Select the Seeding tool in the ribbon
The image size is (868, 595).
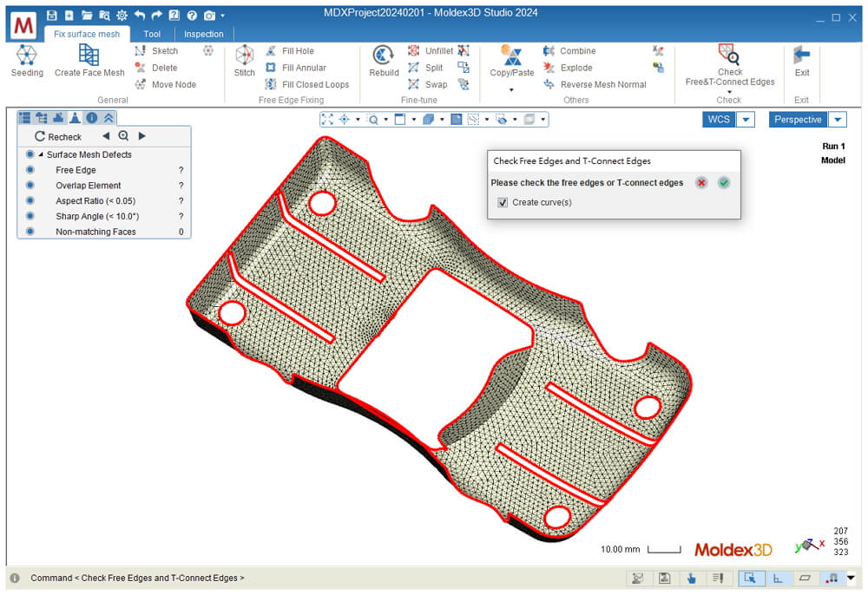tap(27, 61)
